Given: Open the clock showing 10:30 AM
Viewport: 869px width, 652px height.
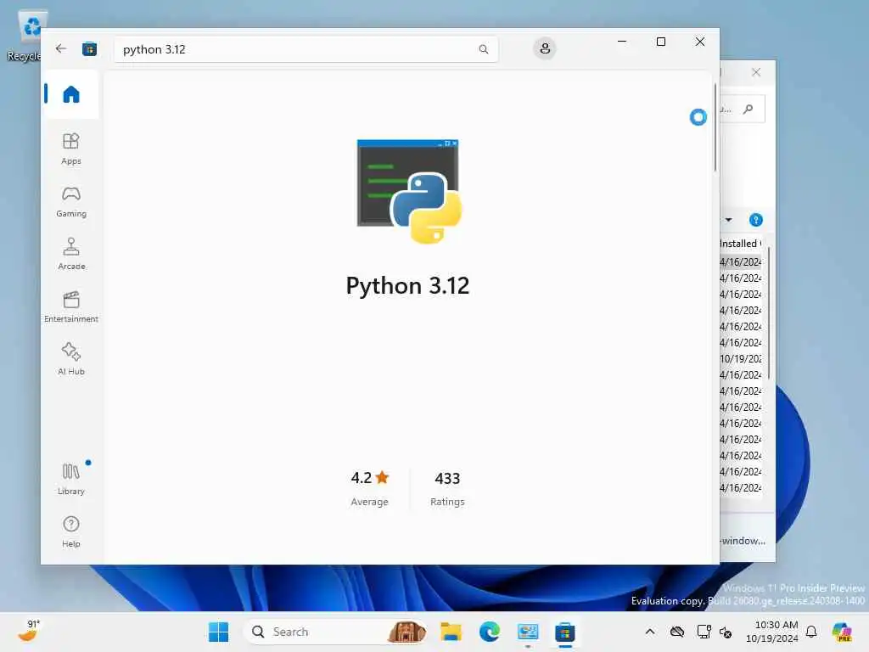Looking at the screenshot, I should [x=771, y=632].
